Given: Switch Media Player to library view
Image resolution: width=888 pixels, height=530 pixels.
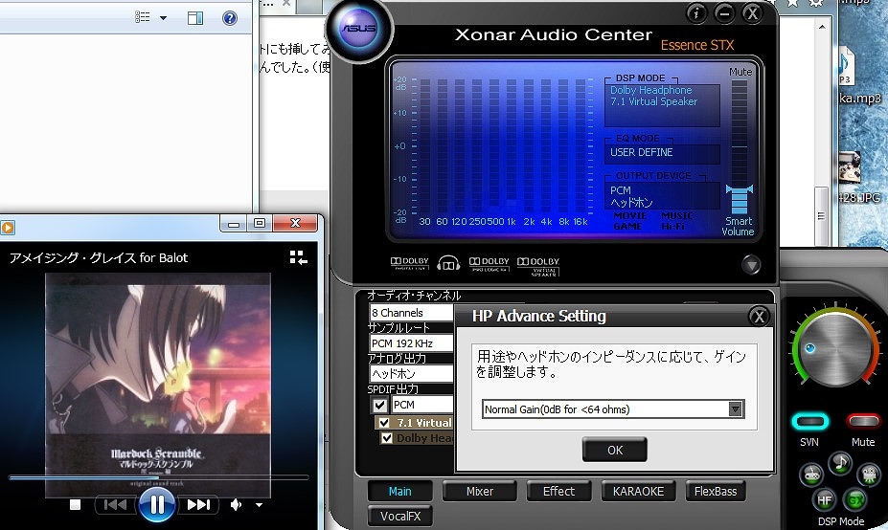Looking at the screenshot, I should tap(299, 258).
